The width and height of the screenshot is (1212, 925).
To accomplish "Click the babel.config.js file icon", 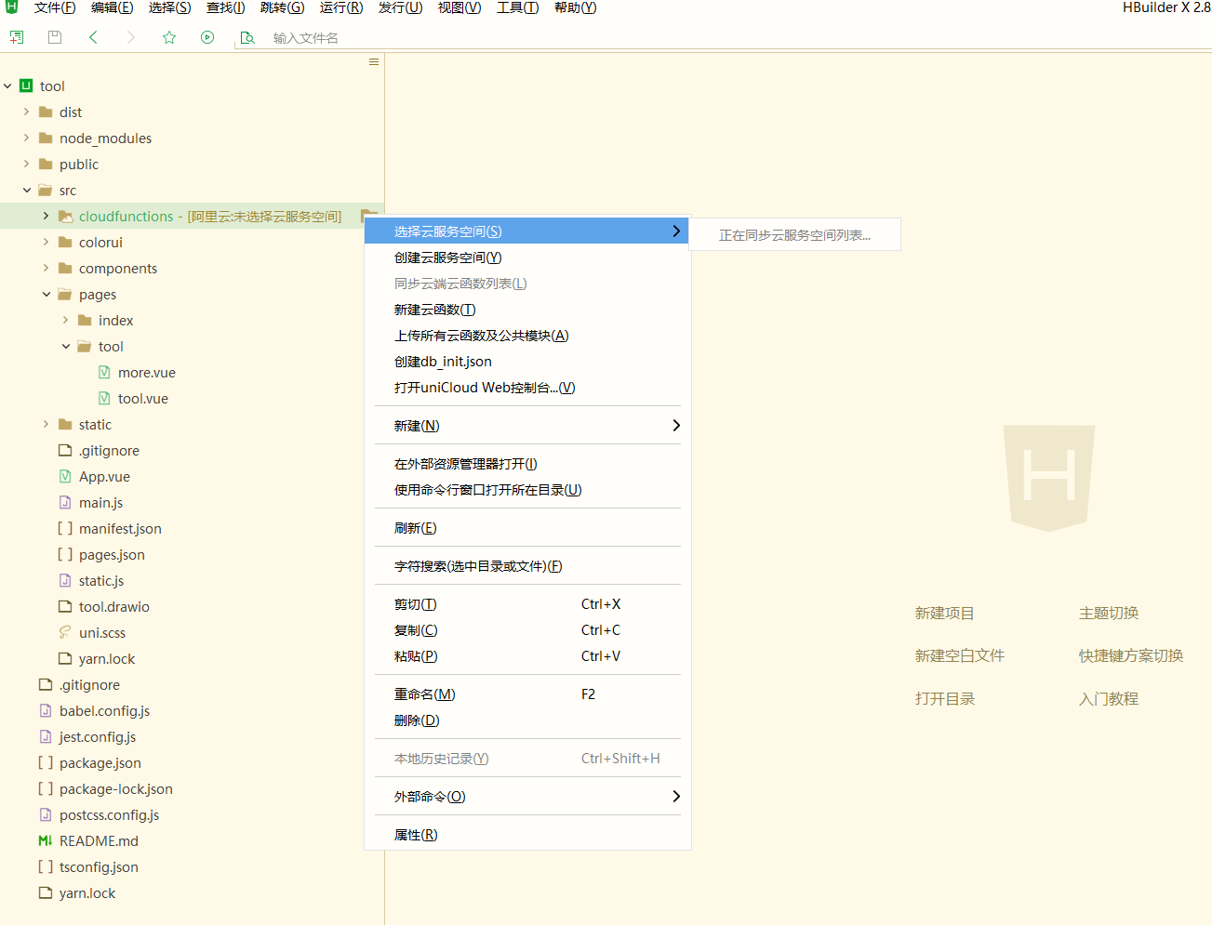I will point(46,710).
